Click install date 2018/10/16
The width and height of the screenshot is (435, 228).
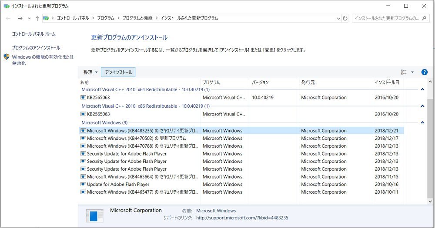386,185
